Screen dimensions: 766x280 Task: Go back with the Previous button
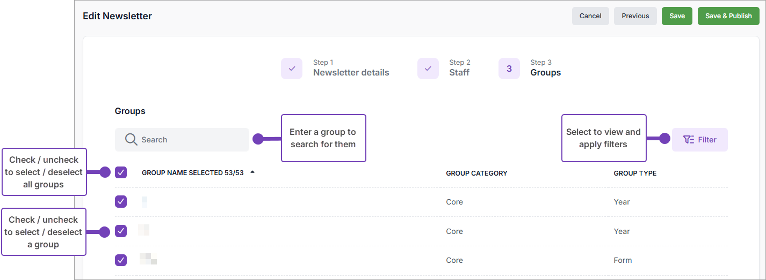click(x=635, y=16)
